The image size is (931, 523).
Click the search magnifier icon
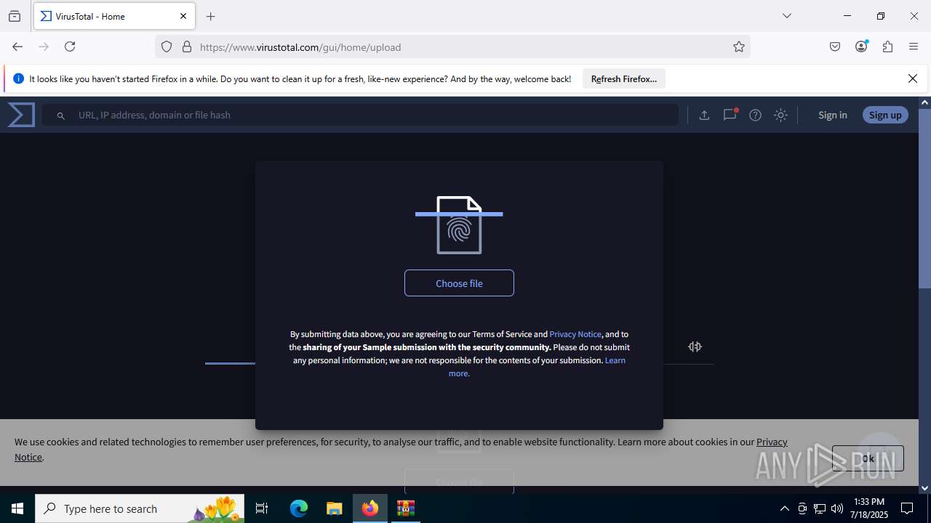click(x=61, y=115)
